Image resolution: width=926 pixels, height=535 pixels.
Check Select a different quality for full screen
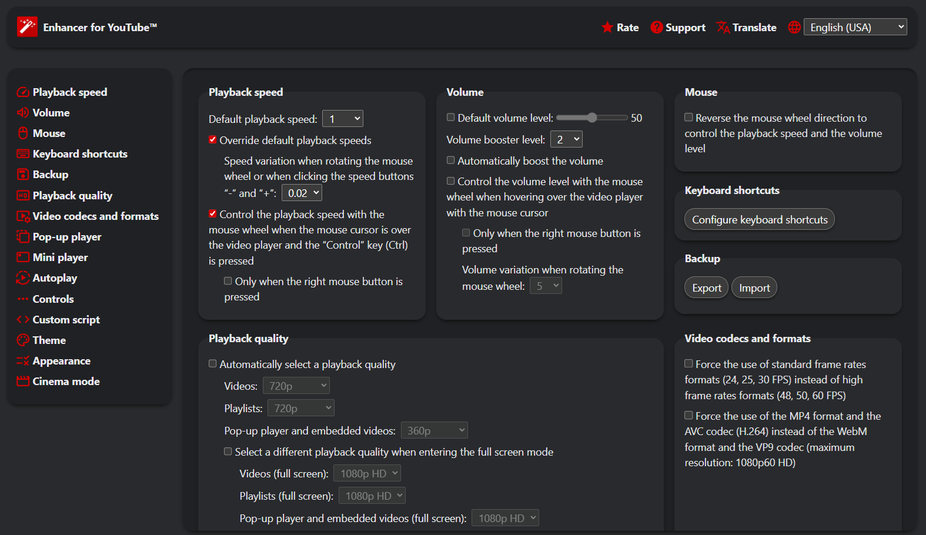228,452
